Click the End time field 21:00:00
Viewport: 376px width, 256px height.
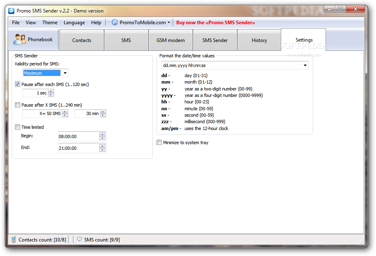[x=79, y=148]
